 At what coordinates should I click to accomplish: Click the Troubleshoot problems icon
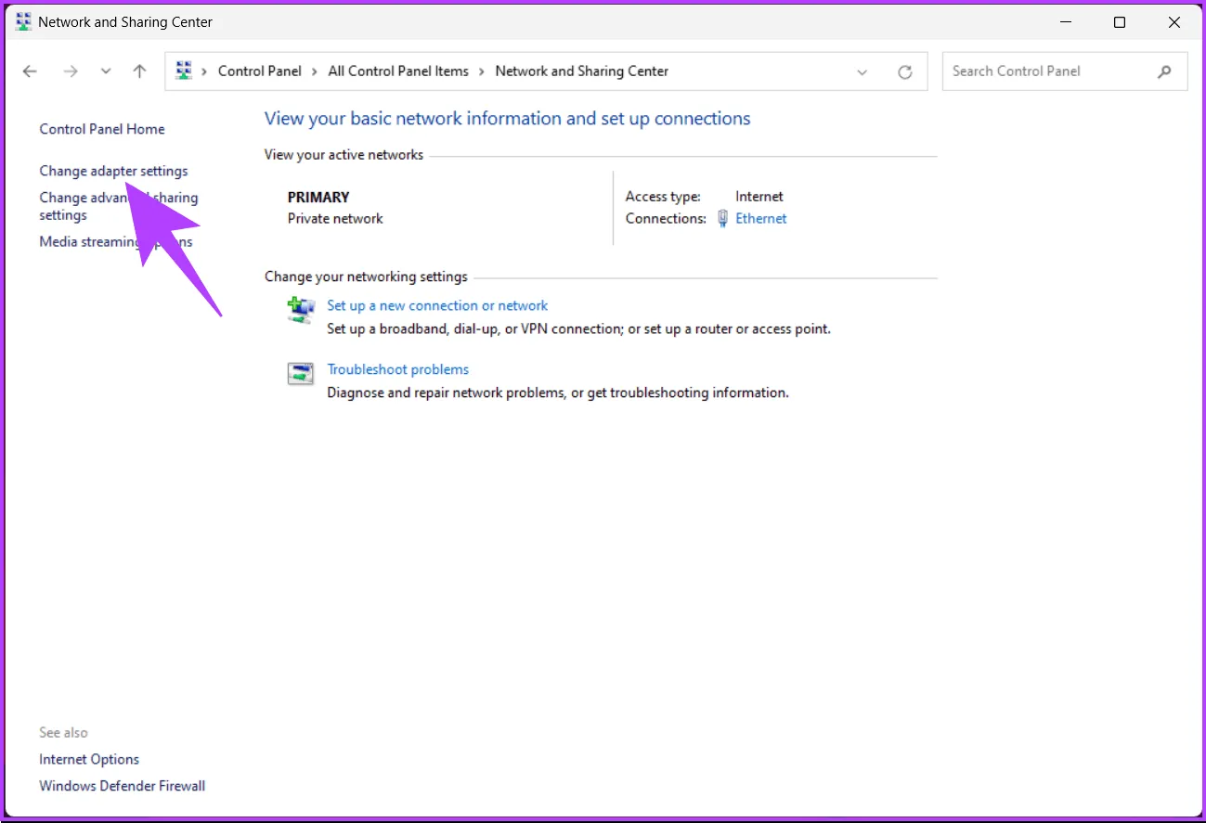[301, 374]
